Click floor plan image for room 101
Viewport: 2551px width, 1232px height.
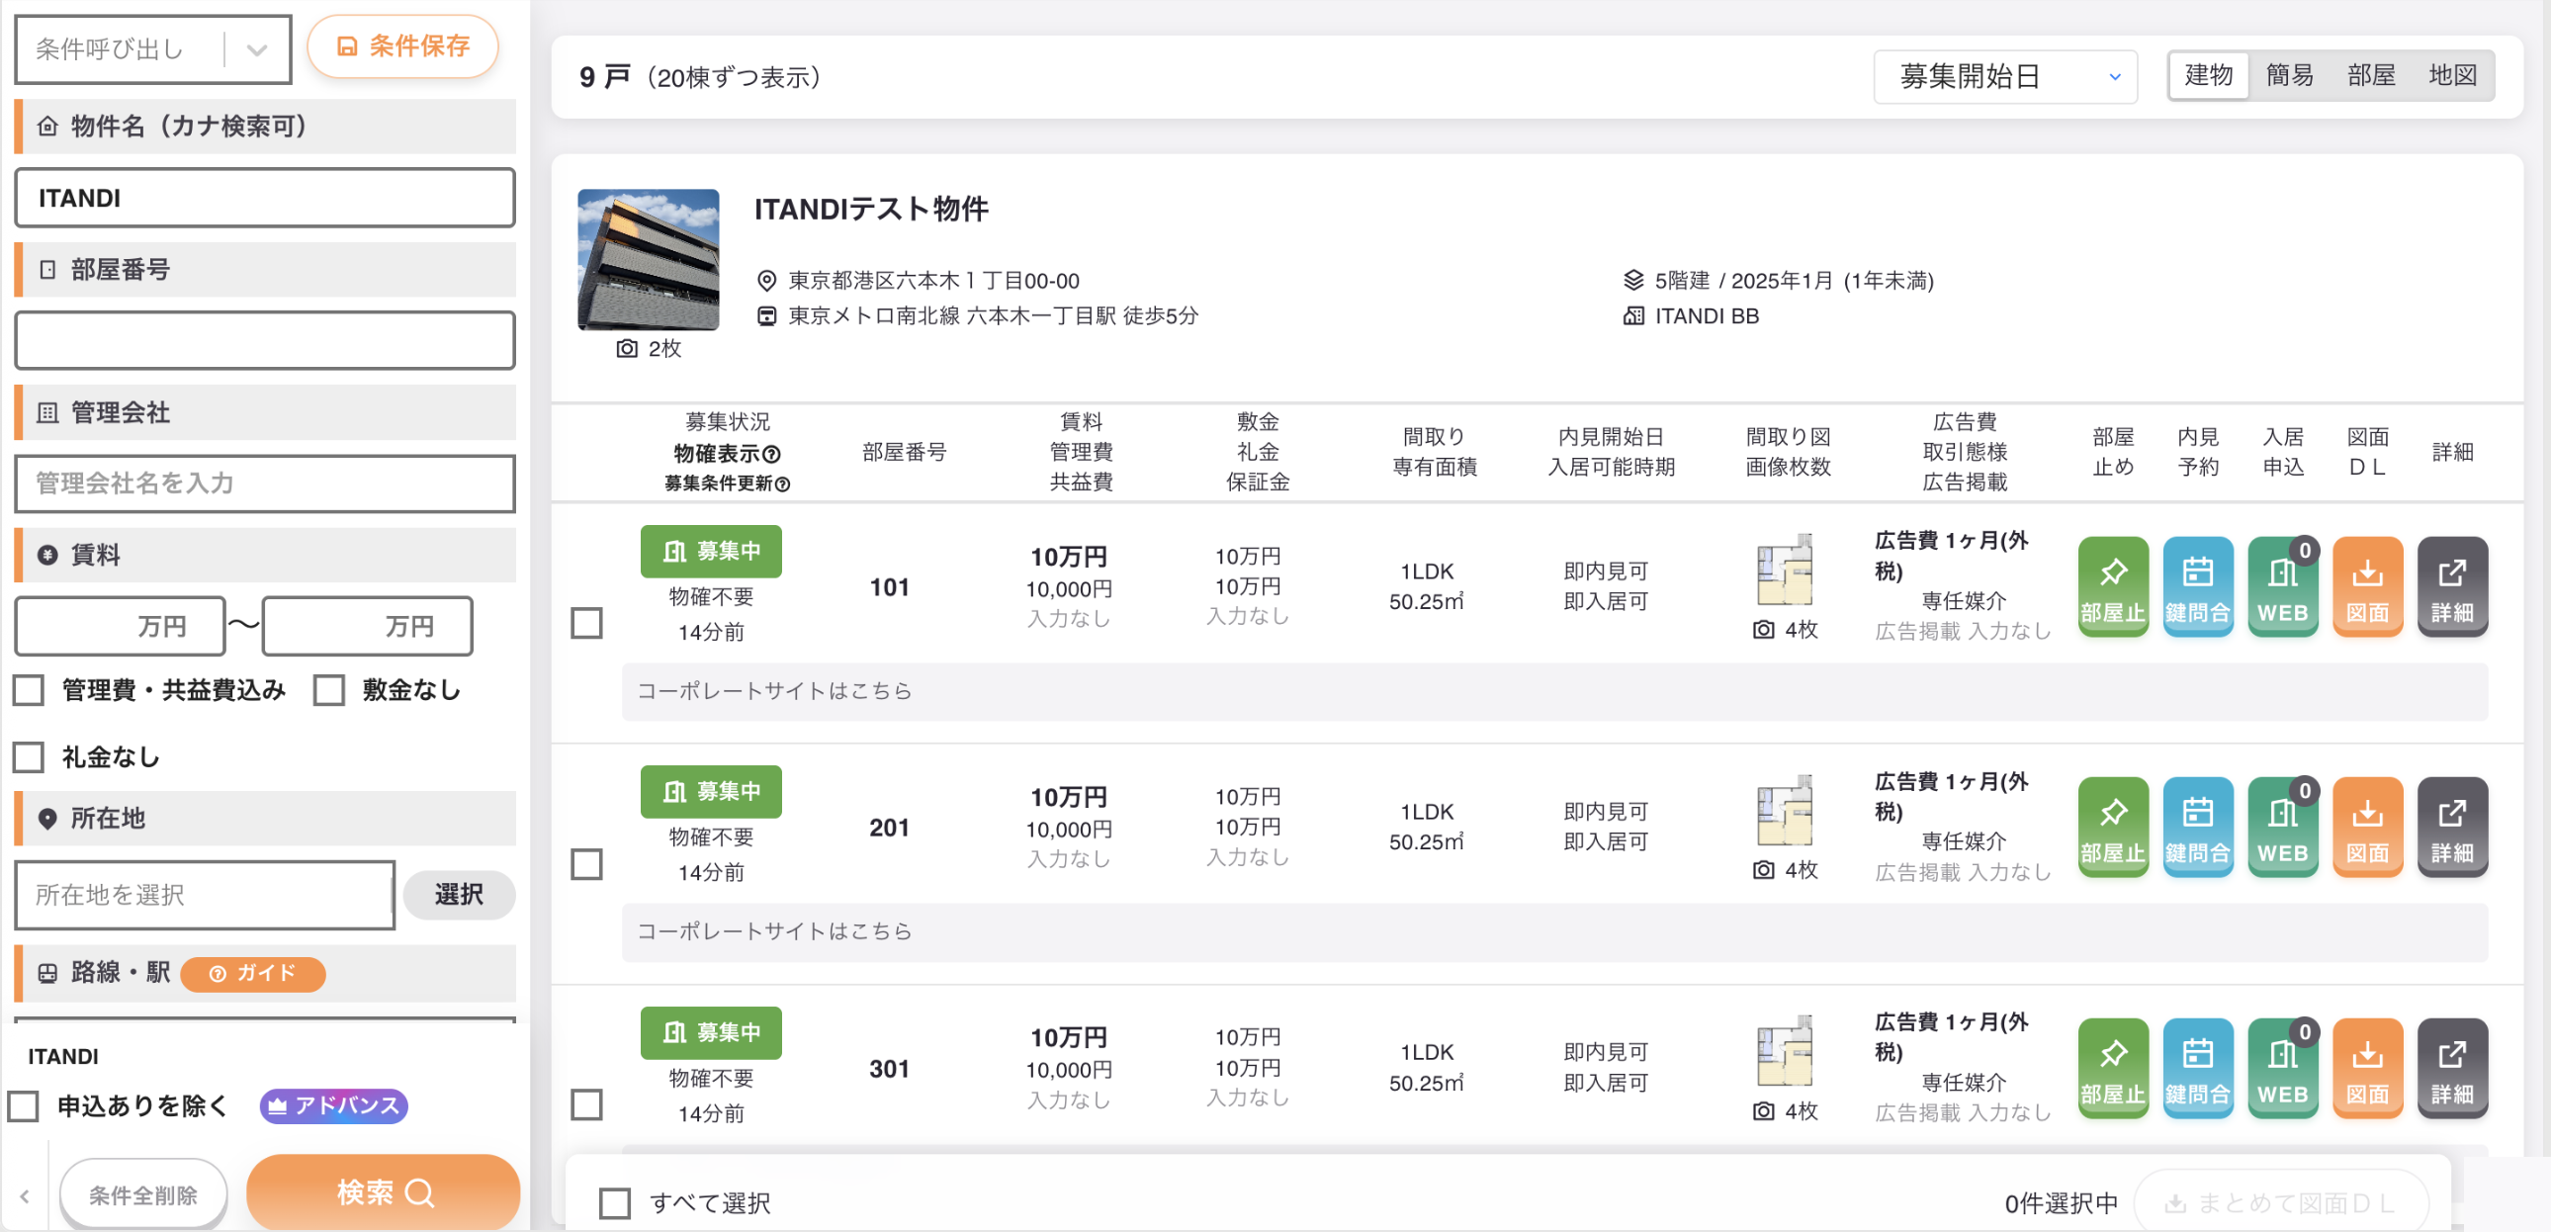tap(1785, 570)
